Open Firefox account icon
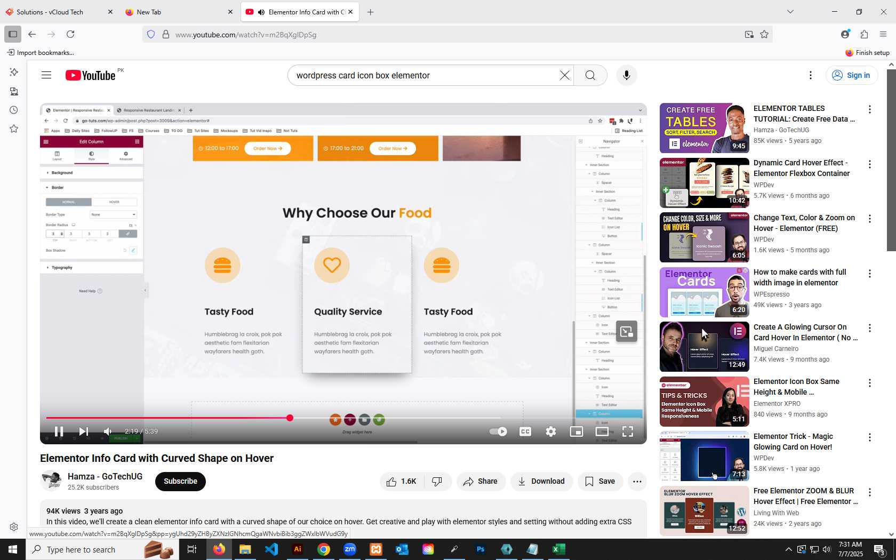The image size is (896, 560). point(845,34)
